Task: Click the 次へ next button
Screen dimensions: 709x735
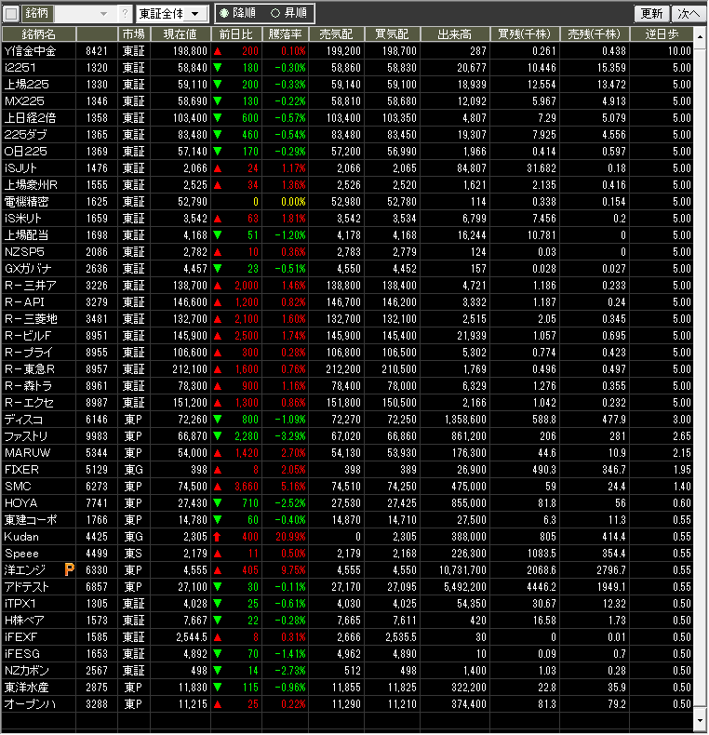Action: pos(689,14)
